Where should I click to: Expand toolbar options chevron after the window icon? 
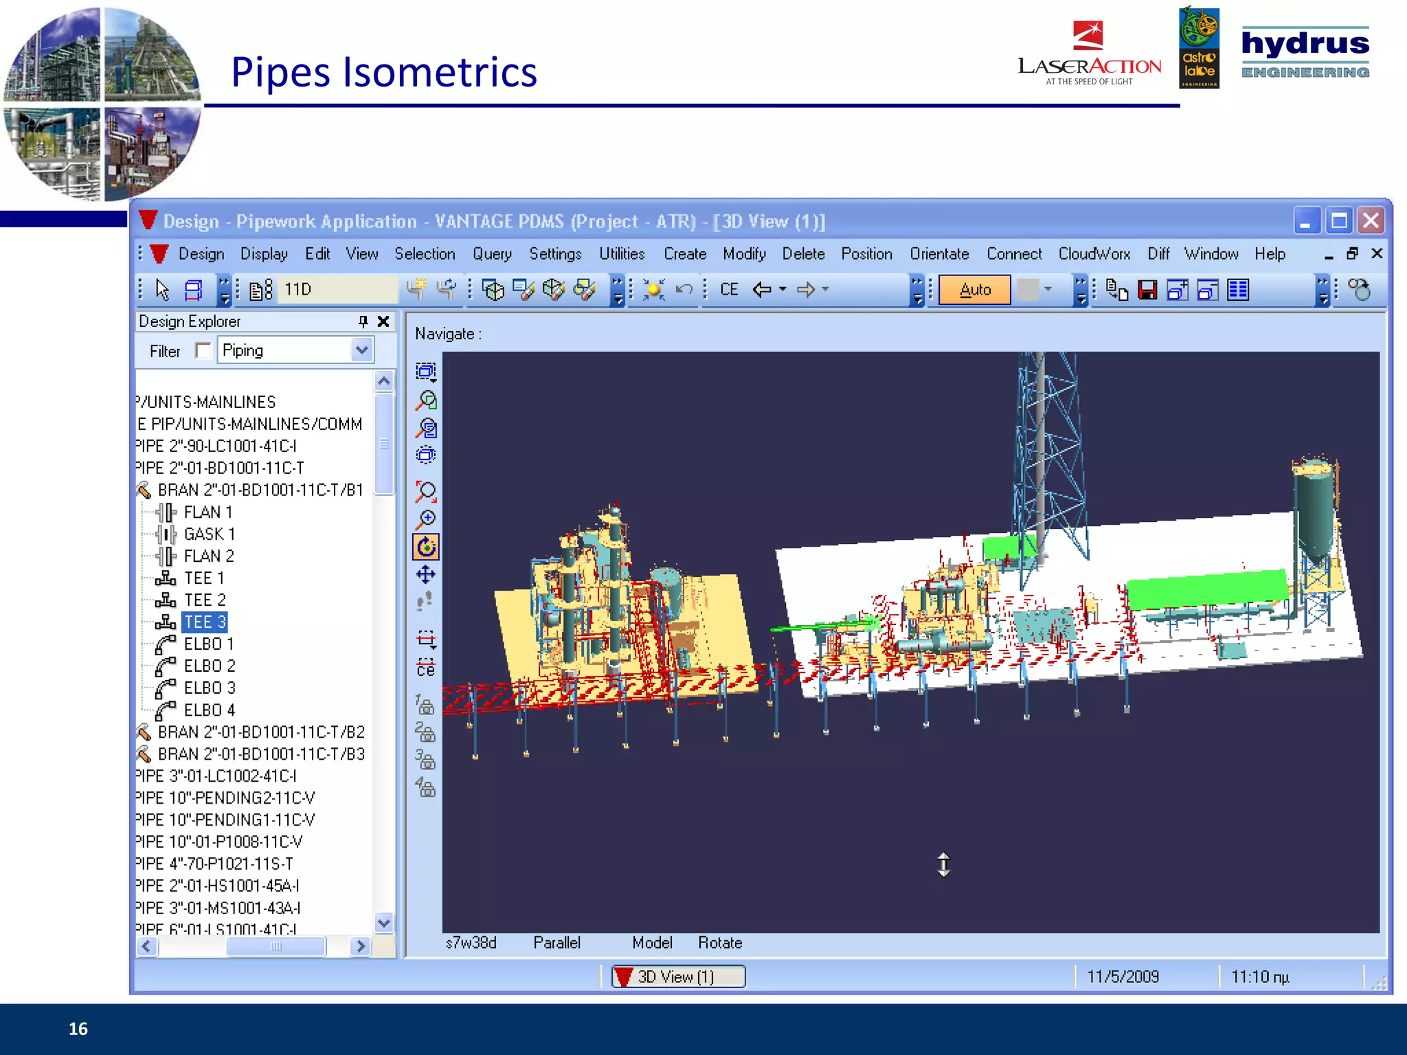point(224,290)
